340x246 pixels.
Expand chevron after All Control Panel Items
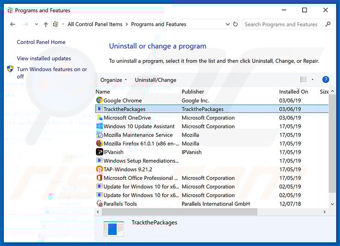(x=127, y=24)
